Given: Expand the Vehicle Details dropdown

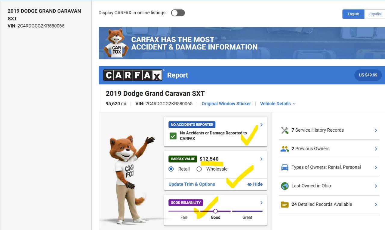Looking at the screenshot, I should [278, 103].
